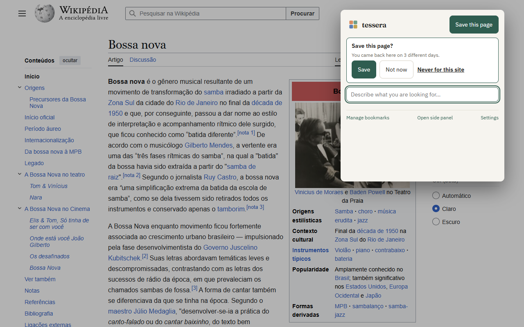Click the Save this page button
Viewport: 524px width, 327px height.
pyautogui.click(x=474, y=25)
